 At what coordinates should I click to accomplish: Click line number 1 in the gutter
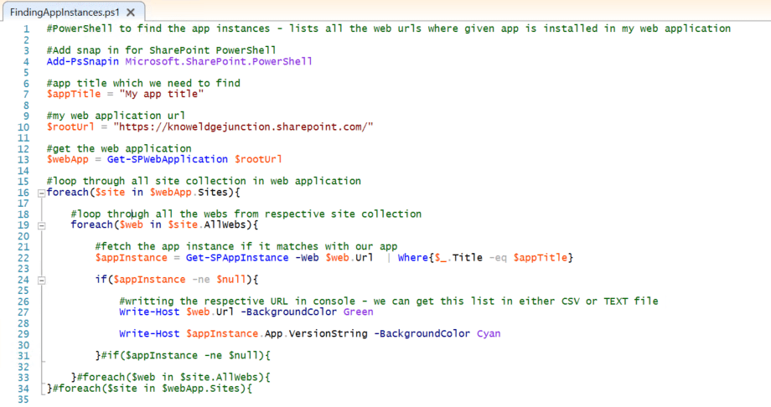(26, 29)
